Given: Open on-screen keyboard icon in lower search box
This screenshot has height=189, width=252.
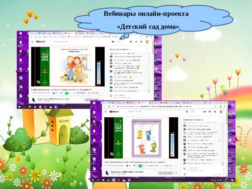Looking at the screenshot, I should 187,111.
